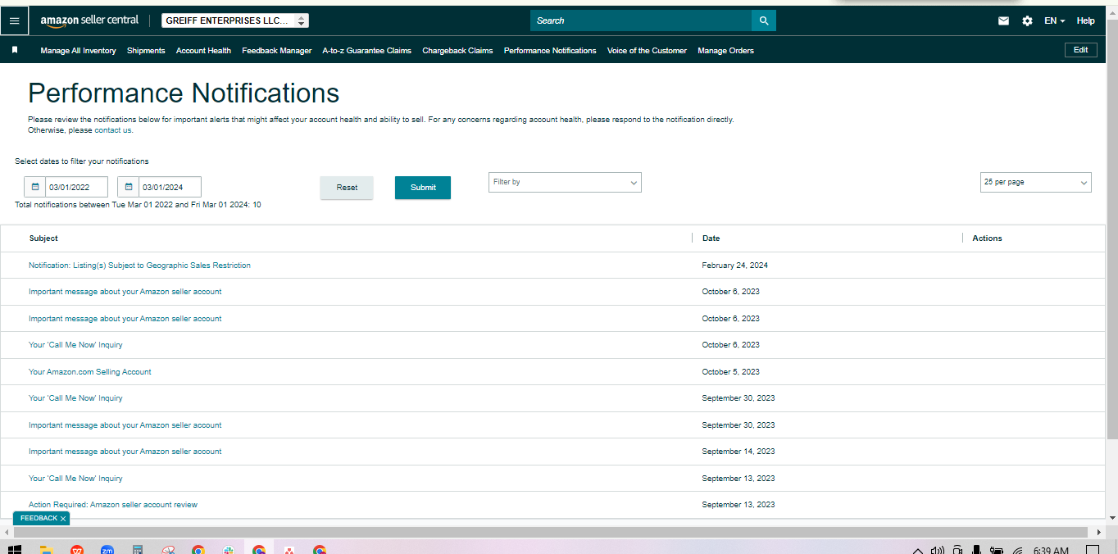Click the Submit button
Viewport: 1118px width, 554px height.
tap(423, 188)
